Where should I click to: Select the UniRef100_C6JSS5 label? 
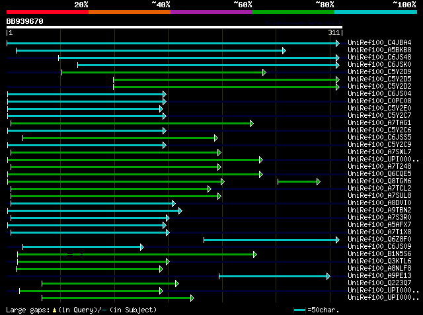(379, 138)
